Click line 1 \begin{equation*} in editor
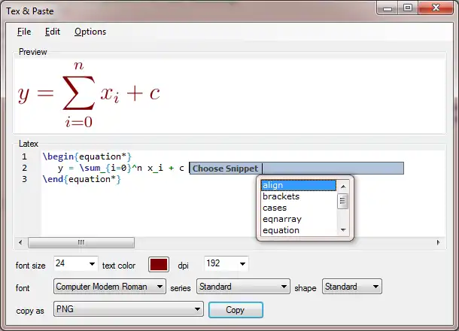The image size is (459, 331). point(87,156)
